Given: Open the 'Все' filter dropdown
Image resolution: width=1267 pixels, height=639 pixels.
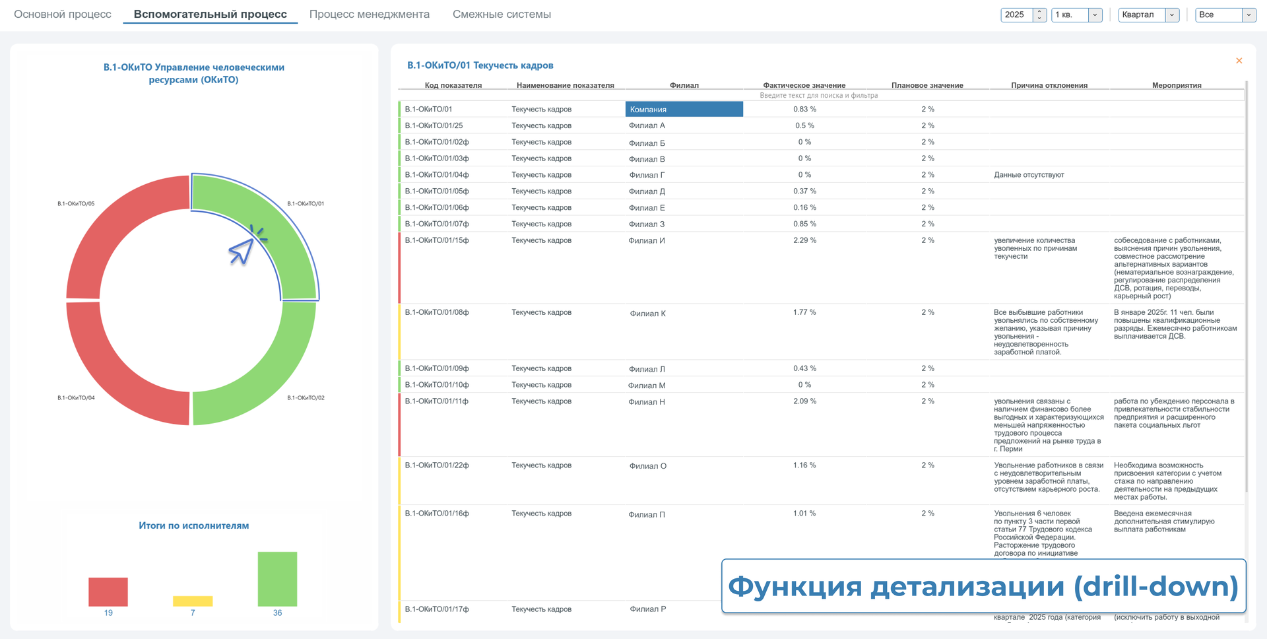Looking at the screenshot, I should 1249,15.
